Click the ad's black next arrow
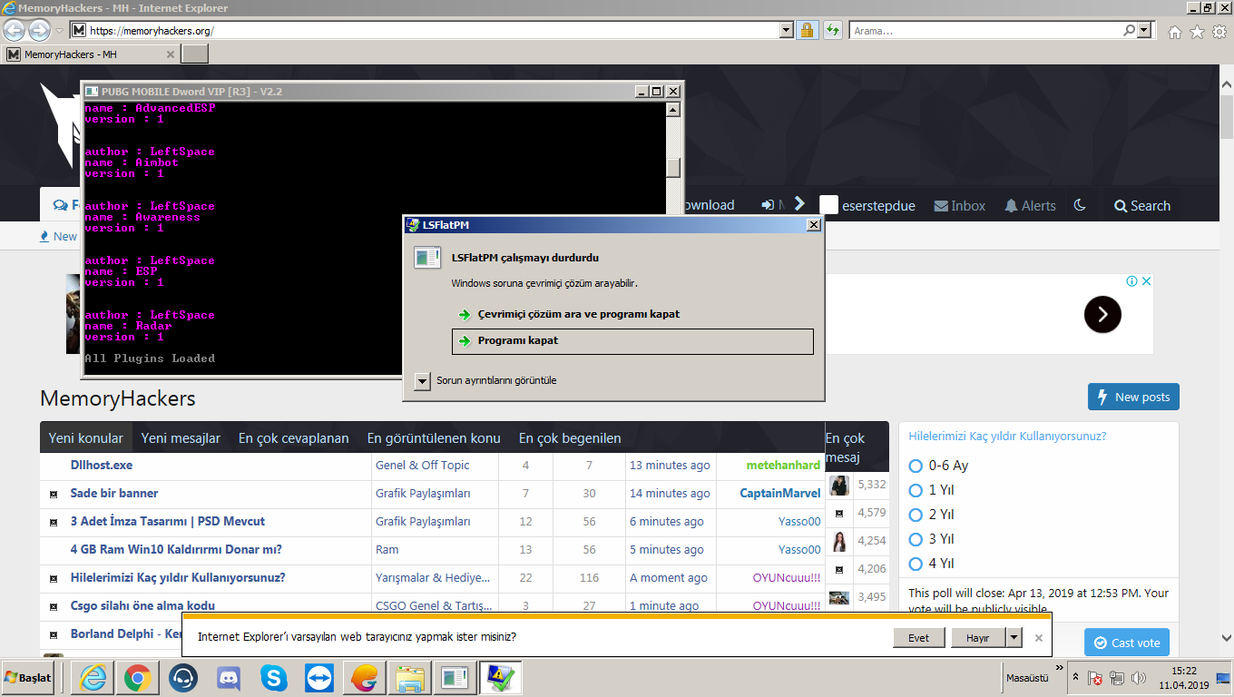This screenshot has height=697, width=1234. click(1102, 315)
